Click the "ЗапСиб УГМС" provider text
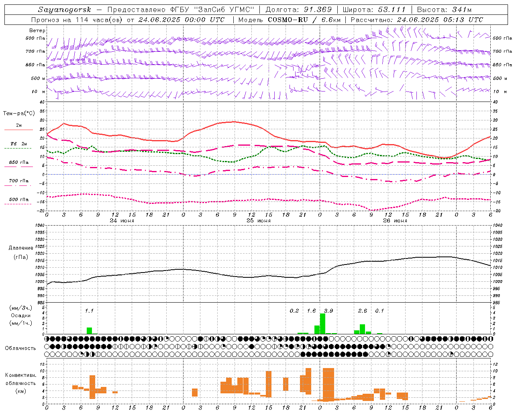The width and height of the screenshot is (514, 411). pyautogui.click(x=224, y=10)
